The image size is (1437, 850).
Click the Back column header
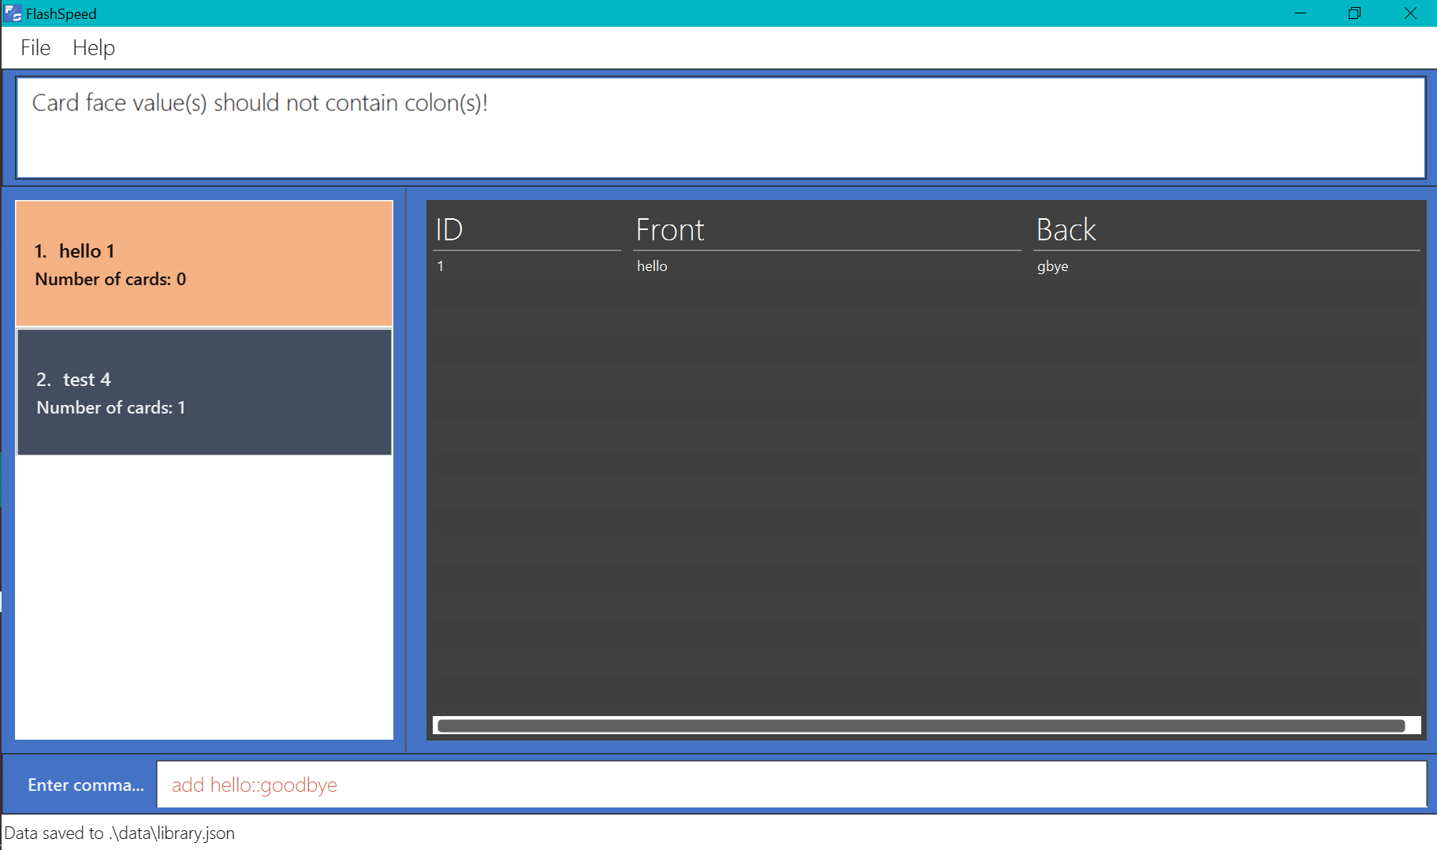(x=1227, y=230)
